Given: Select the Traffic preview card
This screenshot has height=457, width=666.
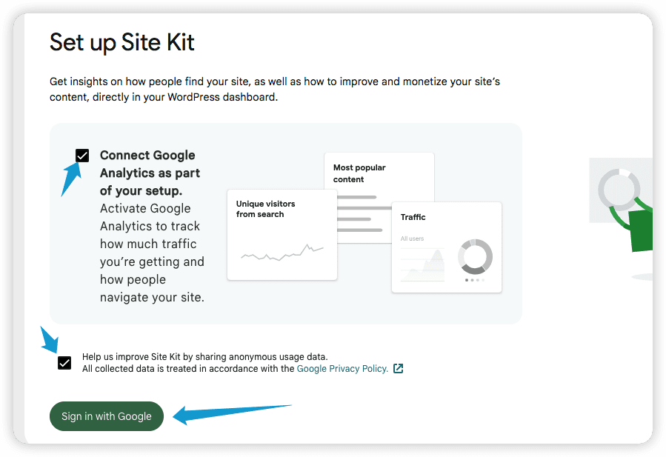Looking at the screenshot, I should [447, 247].
